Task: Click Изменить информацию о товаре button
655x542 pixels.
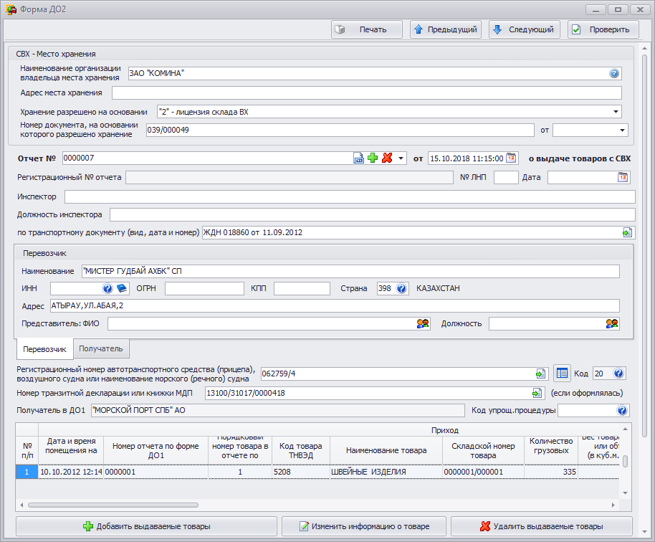Action: [x=364, y=526]
